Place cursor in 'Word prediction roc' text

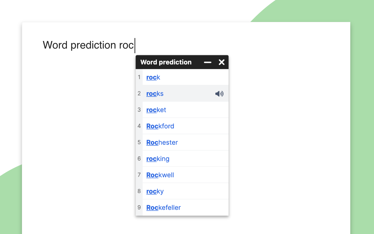point(88,45)
